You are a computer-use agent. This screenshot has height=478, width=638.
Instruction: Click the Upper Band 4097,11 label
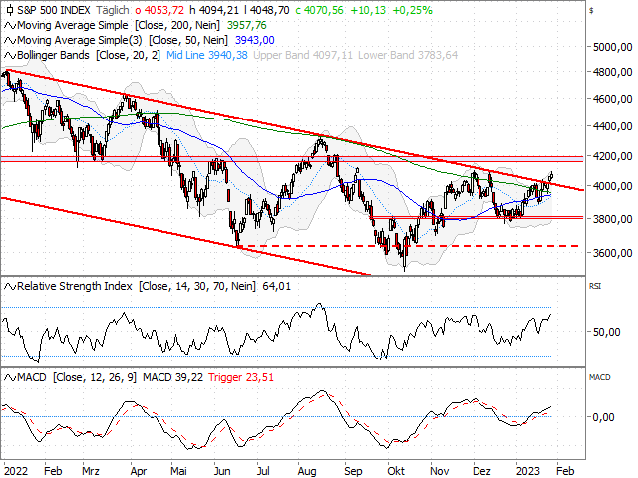click(x=303, y=56)
